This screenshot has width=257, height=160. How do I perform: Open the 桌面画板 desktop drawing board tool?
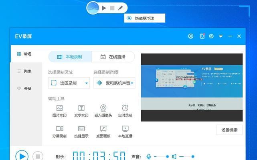[x=103, y=132]
